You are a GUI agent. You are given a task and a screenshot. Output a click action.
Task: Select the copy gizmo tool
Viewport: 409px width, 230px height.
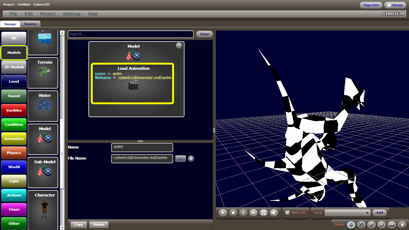coord(401,224)
